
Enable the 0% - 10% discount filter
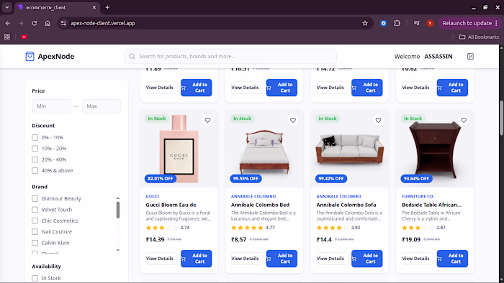point(35,137)
